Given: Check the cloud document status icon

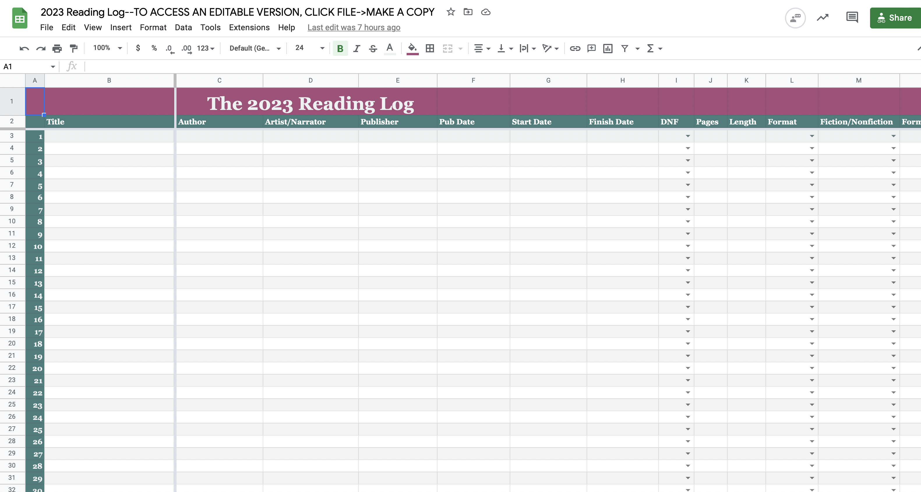Looking at the screenshot, I should coord(486,12).
